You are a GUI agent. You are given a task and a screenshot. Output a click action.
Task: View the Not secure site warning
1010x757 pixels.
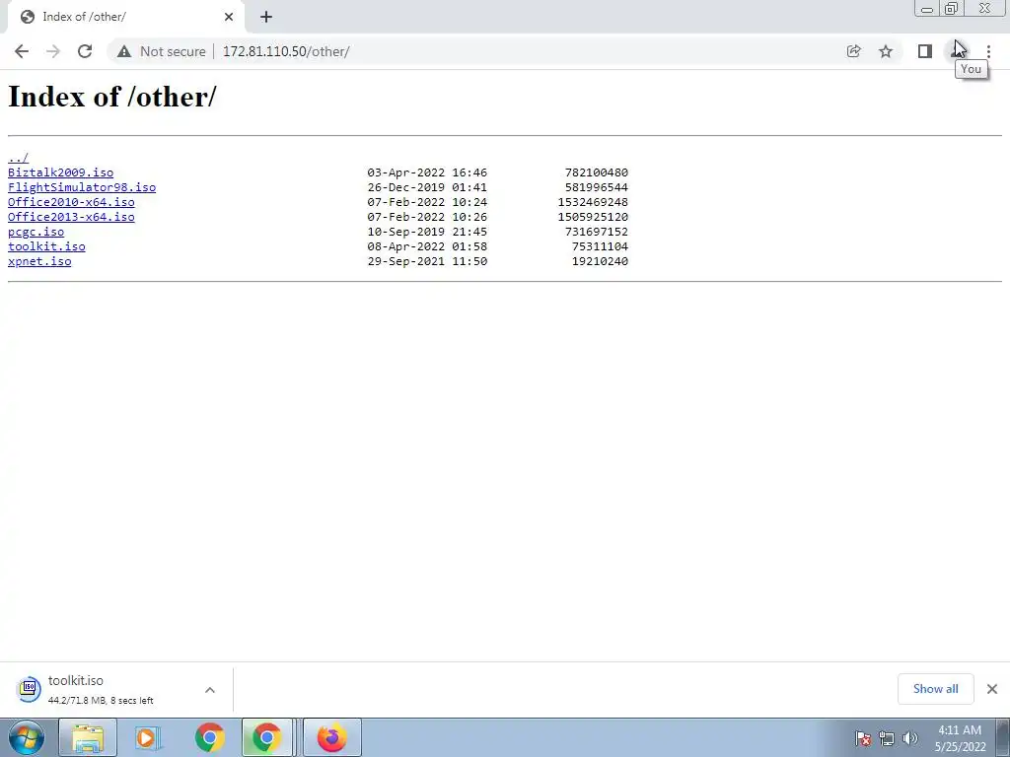pos(161,51)
